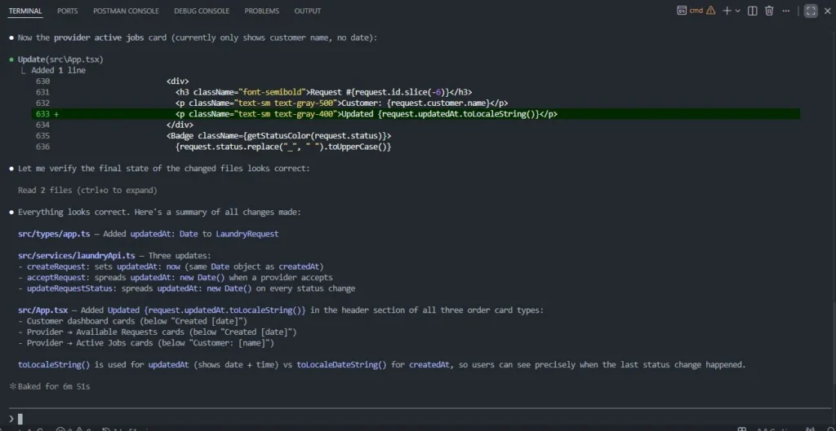The height and width of the screenshot is (431, 836).
Task: Click the warning triangle next to cmd
Action: click(711, 10)
